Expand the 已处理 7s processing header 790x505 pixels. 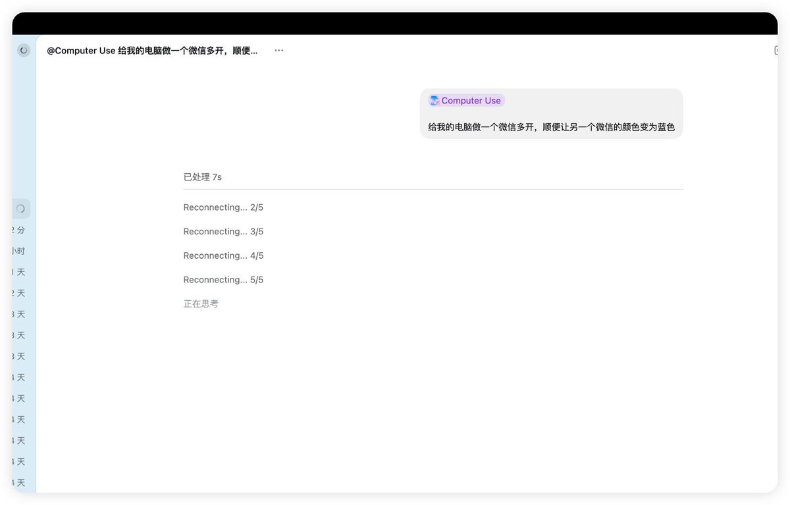[x=203, y=177]
